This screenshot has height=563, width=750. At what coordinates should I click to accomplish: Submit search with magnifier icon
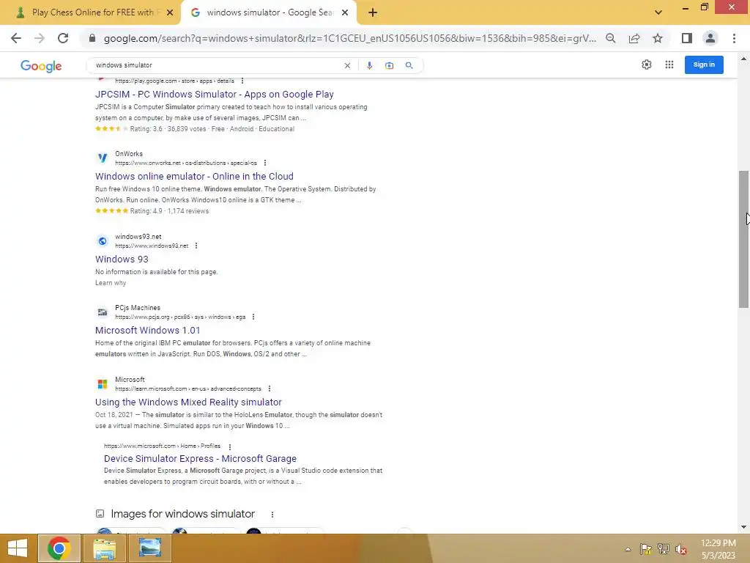point(409,65)
